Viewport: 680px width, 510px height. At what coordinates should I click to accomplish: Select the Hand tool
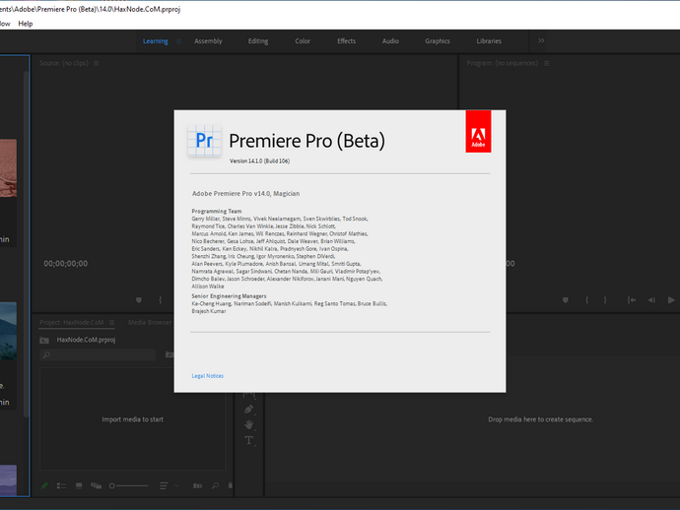pos(249,424)
